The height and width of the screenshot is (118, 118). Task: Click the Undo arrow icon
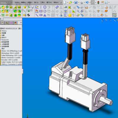[87, 2]
